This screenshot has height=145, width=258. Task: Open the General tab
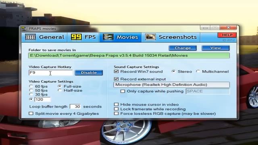point(44,37)
